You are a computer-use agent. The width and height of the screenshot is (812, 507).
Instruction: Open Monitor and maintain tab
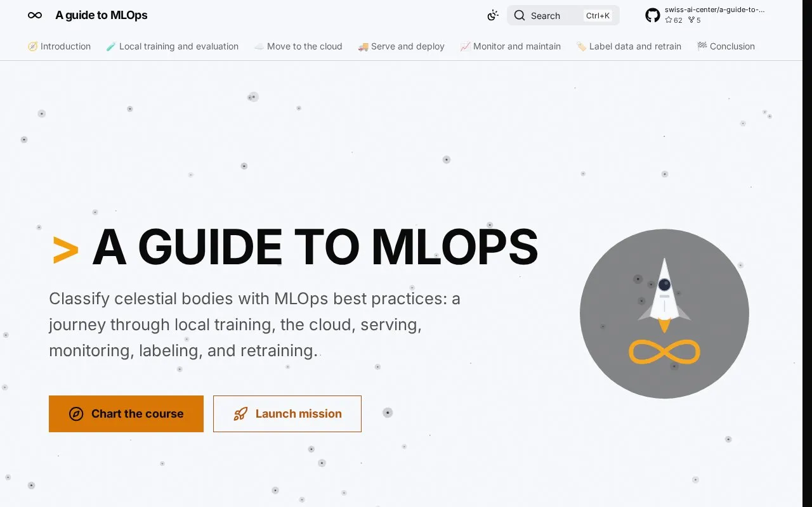point(511,46)
